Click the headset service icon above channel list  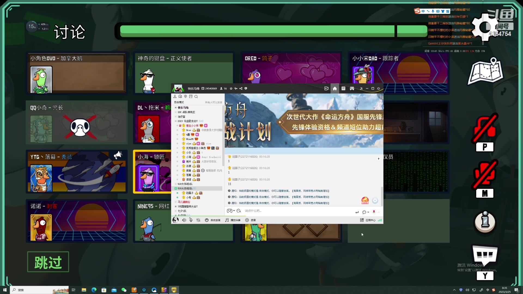180,97
